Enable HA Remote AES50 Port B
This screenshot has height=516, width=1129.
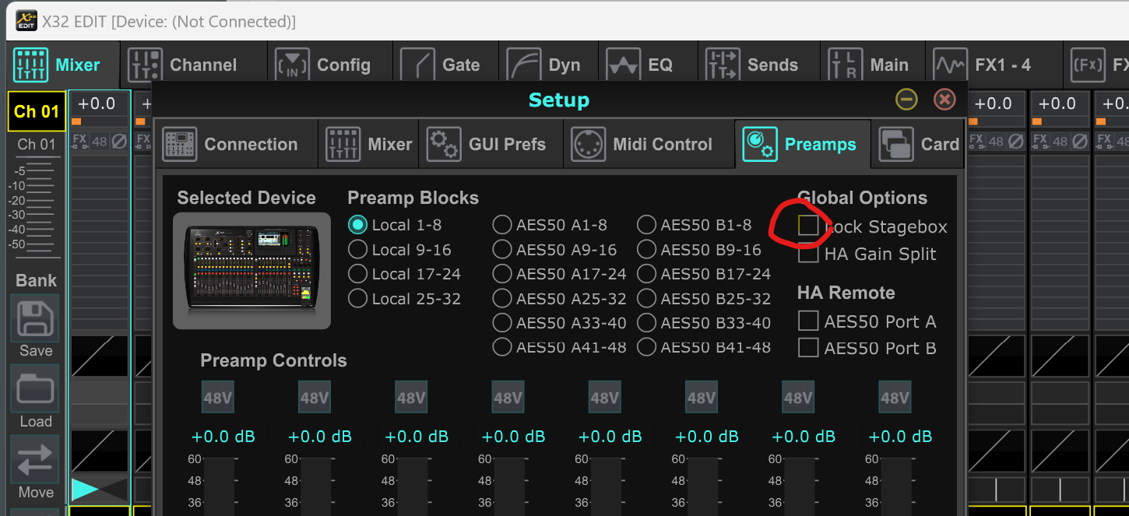point(808,347)
